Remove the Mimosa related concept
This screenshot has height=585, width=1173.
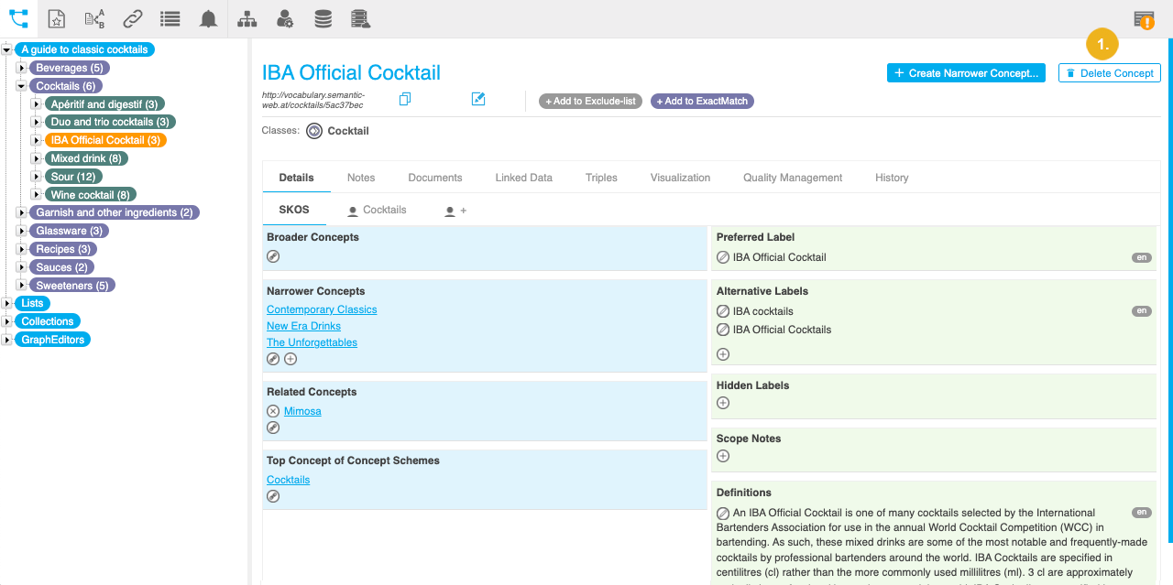coord(273,411)
